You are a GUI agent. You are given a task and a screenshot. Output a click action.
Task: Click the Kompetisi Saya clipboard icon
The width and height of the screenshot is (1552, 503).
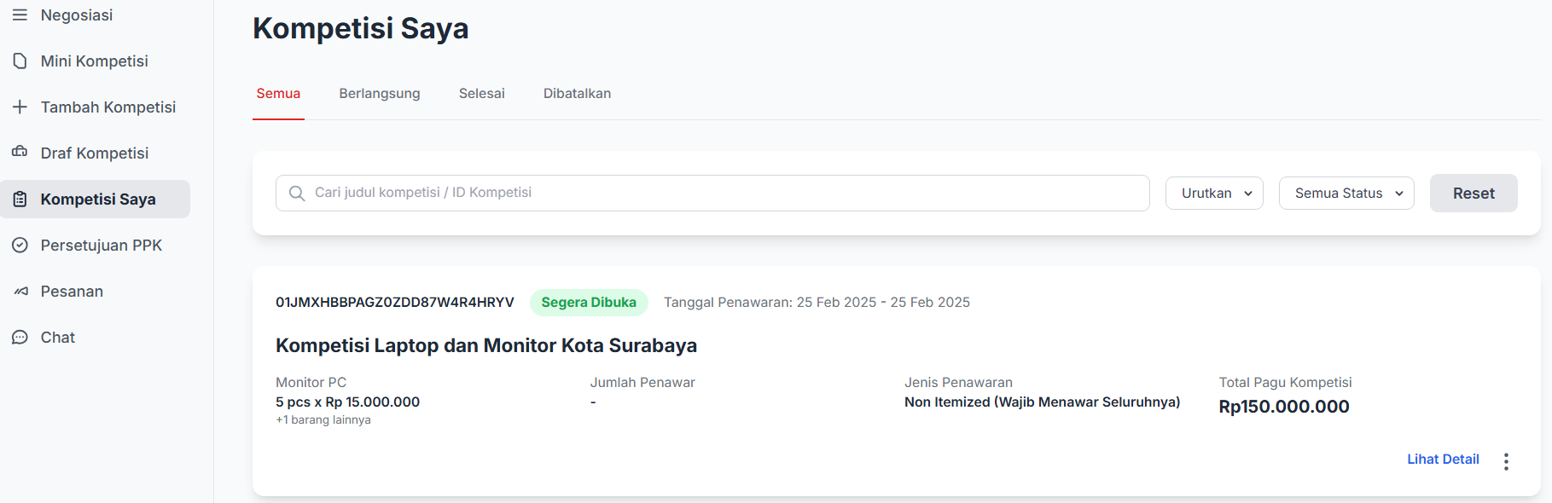pyautogui.click(x=20, y=199)
